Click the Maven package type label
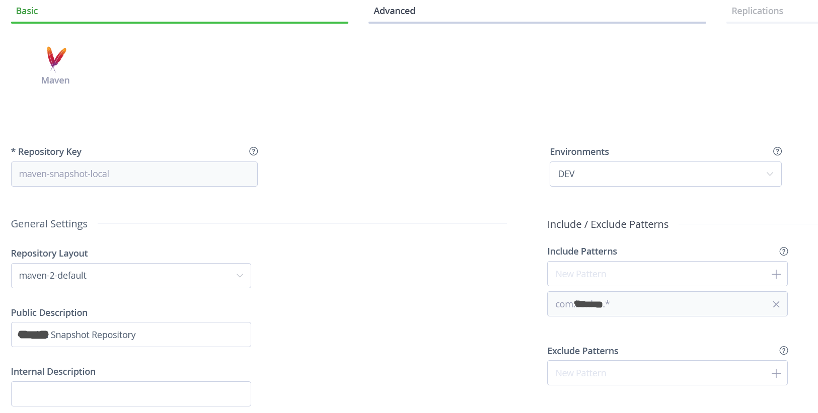818x413 pixels. [55, 80]
